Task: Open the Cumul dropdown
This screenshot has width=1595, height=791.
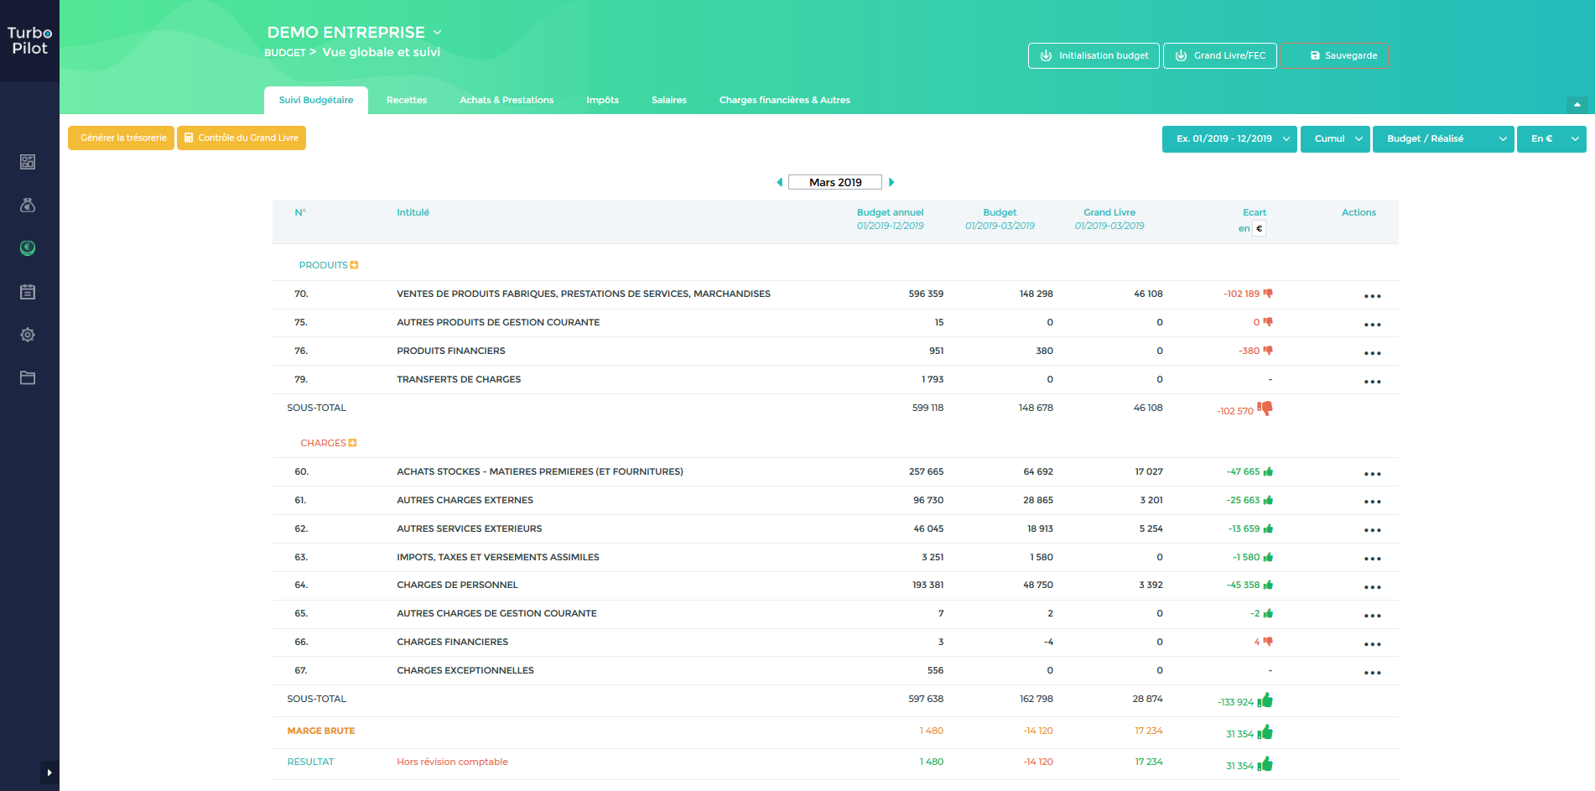Action: (x=1336, y=138)
